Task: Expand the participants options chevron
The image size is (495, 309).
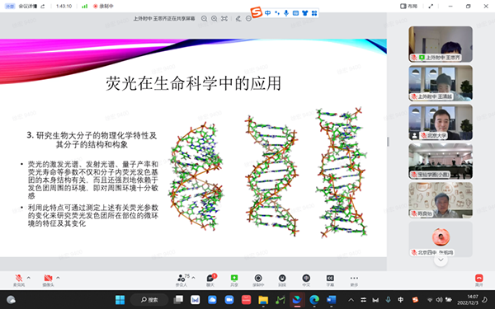Action: pyautogui.click(x=194, y=278)
